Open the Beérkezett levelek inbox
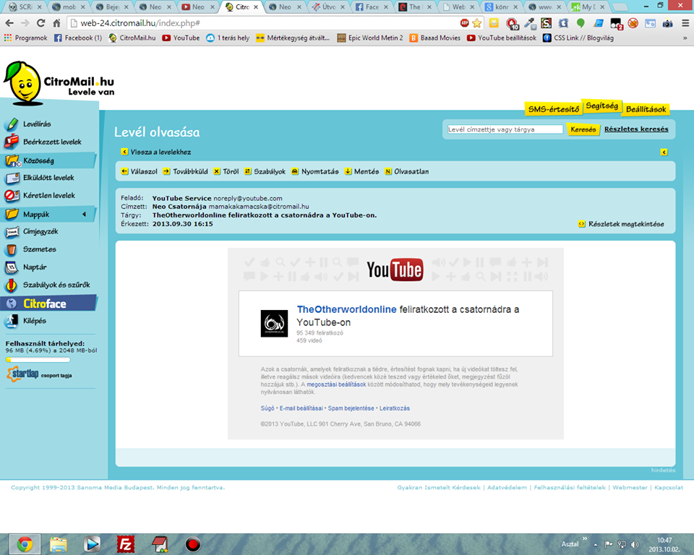The width and height of the screenshot is (694, 555). [52, 142]
